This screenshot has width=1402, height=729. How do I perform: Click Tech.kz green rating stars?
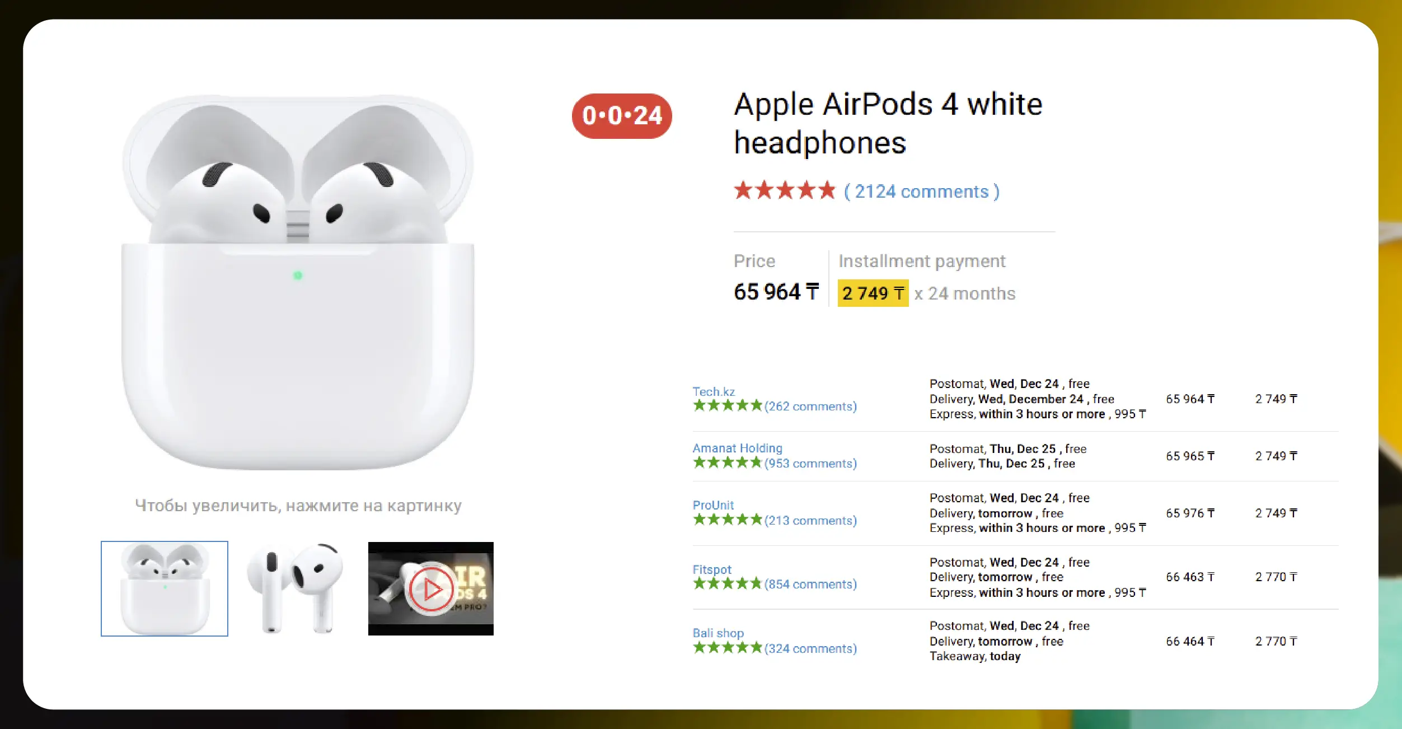[x=727, y=406]
